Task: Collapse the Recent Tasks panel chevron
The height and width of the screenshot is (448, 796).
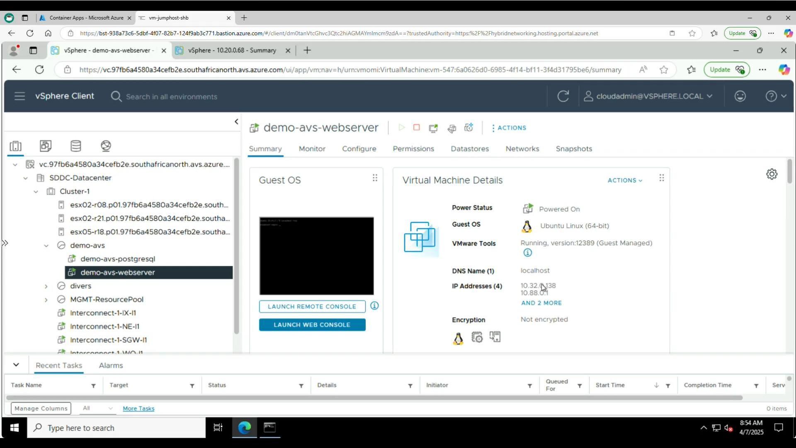Action: (16, 365)
